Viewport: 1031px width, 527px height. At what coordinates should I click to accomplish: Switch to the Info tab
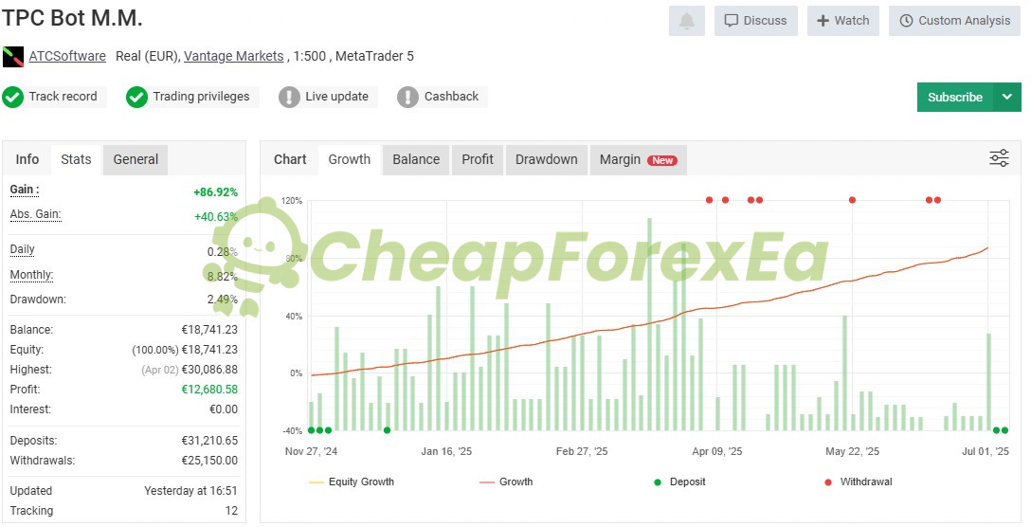27,159
